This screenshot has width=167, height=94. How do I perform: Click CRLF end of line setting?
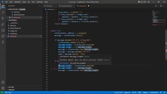point(140,92)
